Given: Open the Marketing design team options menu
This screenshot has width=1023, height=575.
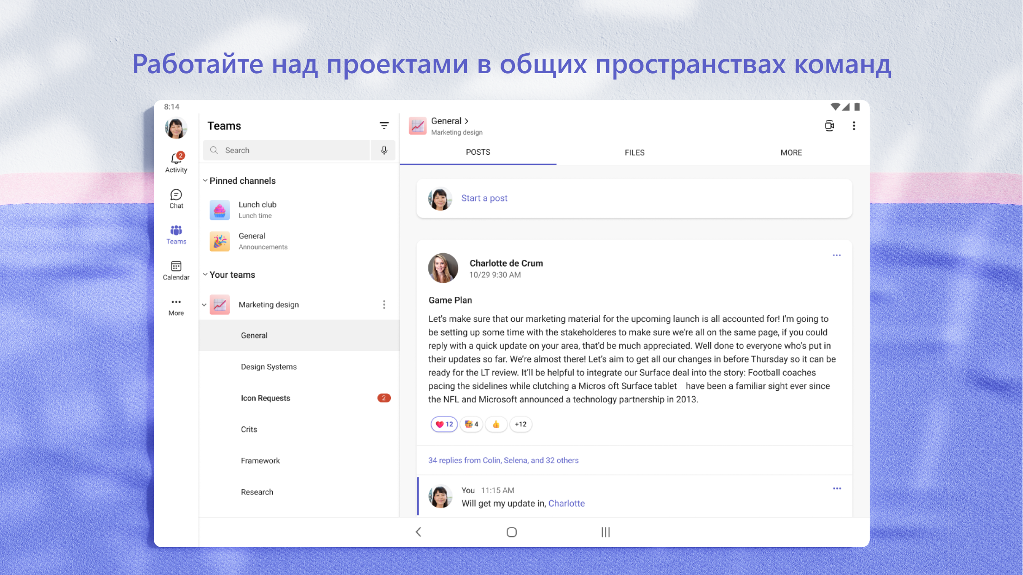Looking at the screenshot, I should point(384,305).
